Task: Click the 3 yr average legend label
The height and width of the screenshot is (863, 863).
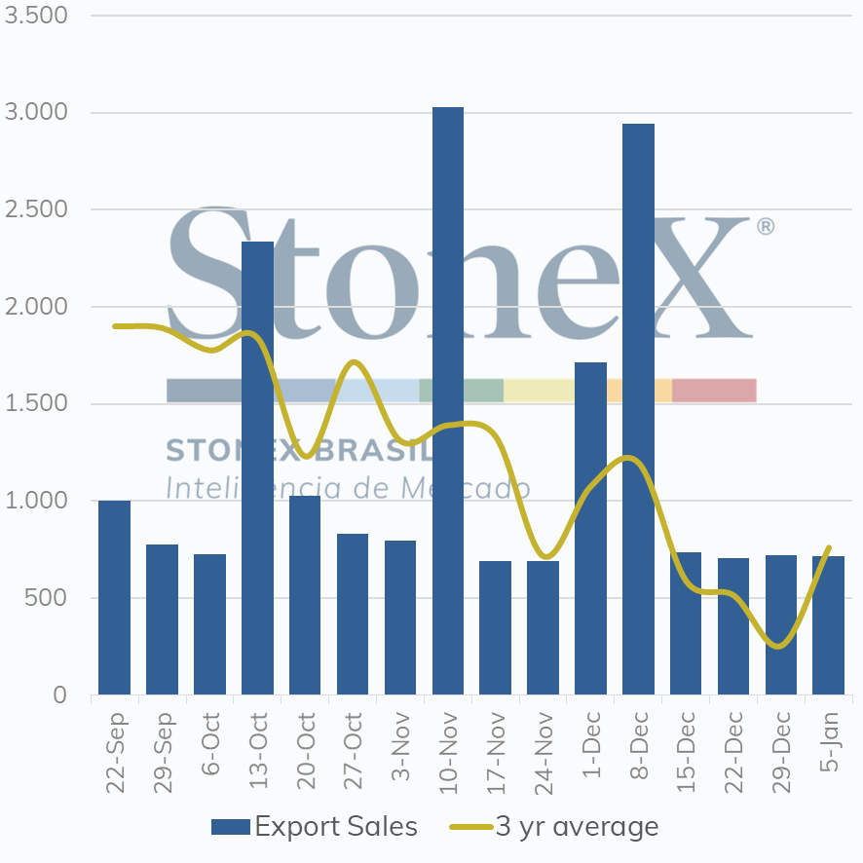Action: click(x=577, y=827)
